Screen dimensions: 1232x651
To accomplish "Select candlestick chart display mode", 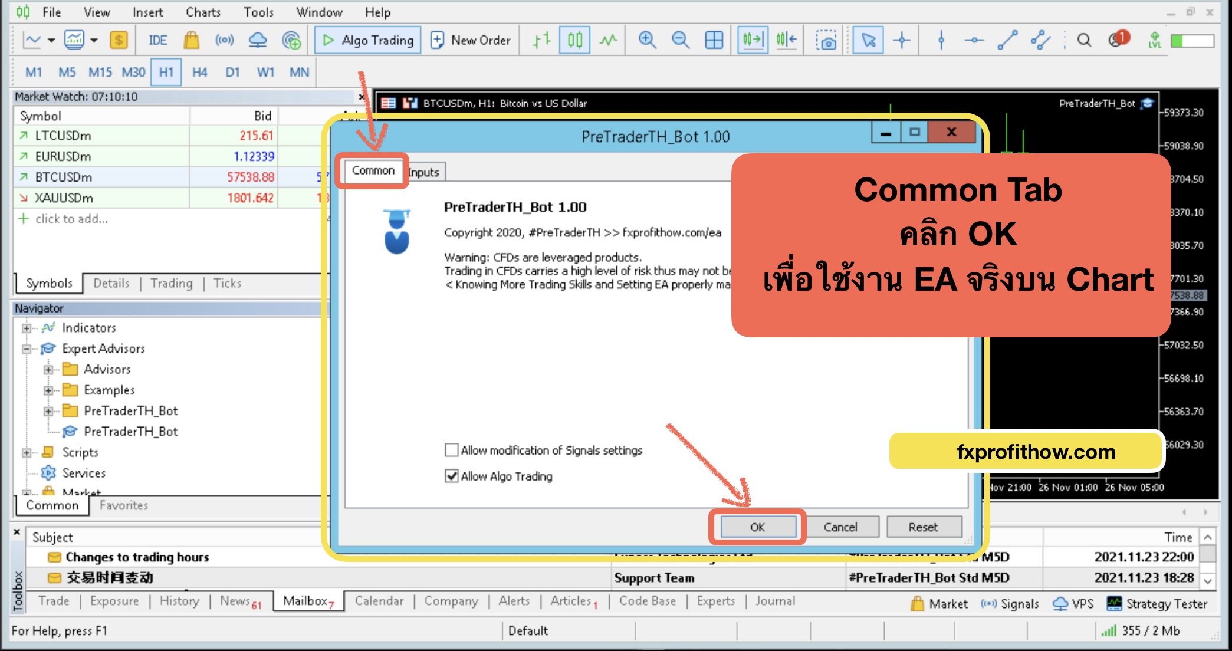I will [x=575, y=40].
